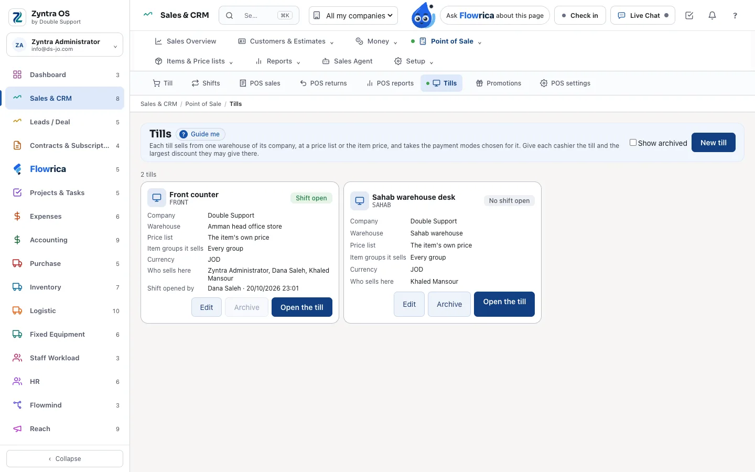
Task: Click the search input field
Action: point(259,16)
